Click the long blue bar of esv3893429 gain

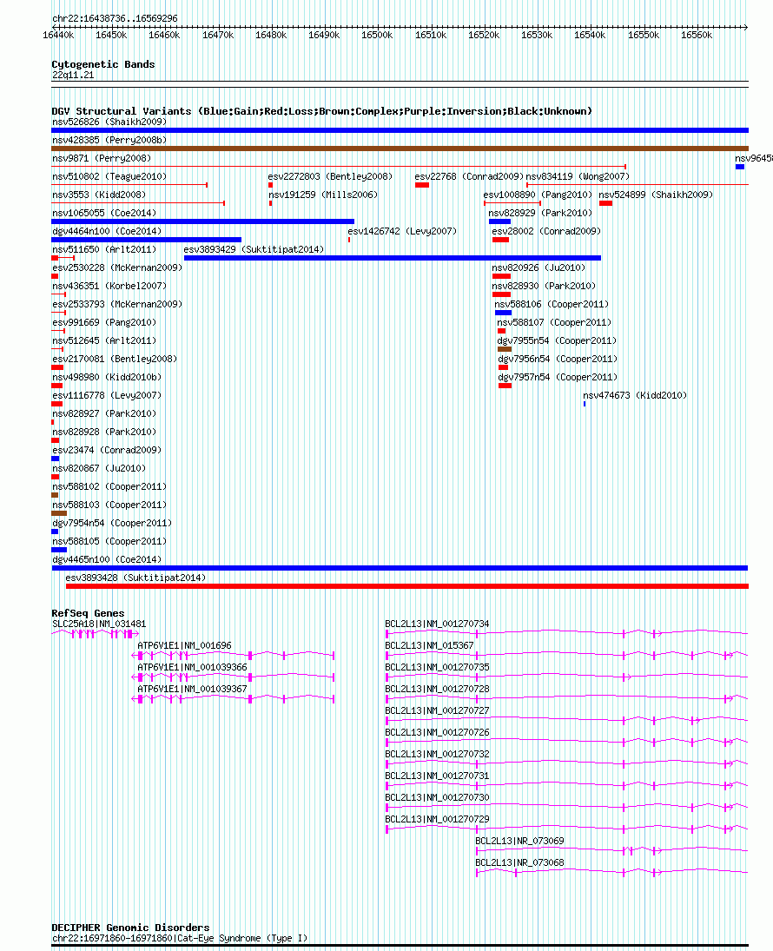(392, 258)
